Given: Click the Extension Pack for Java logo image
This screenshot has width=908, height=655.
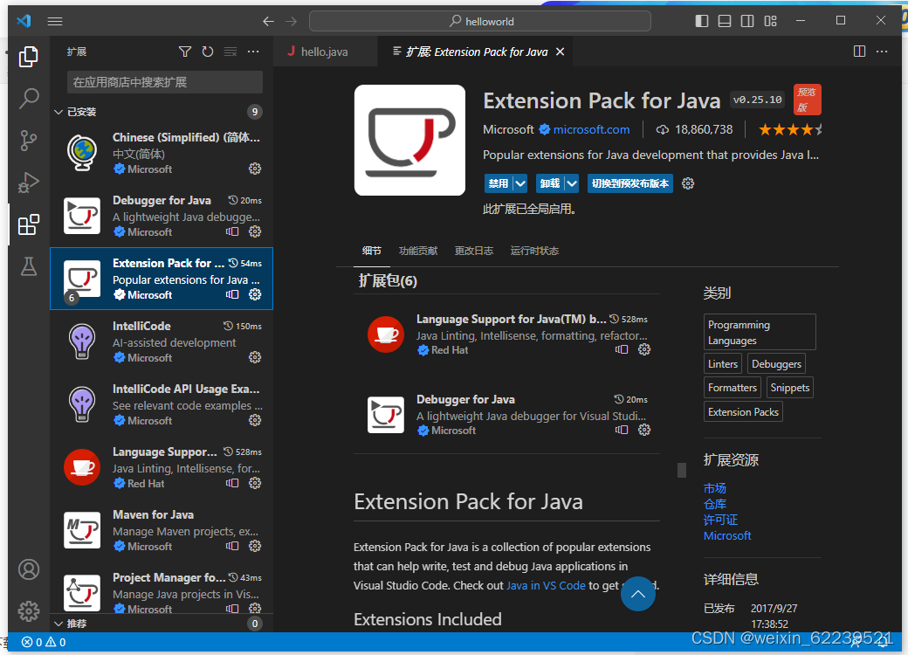Looking at the screenshot, I should tap(409, 140).
